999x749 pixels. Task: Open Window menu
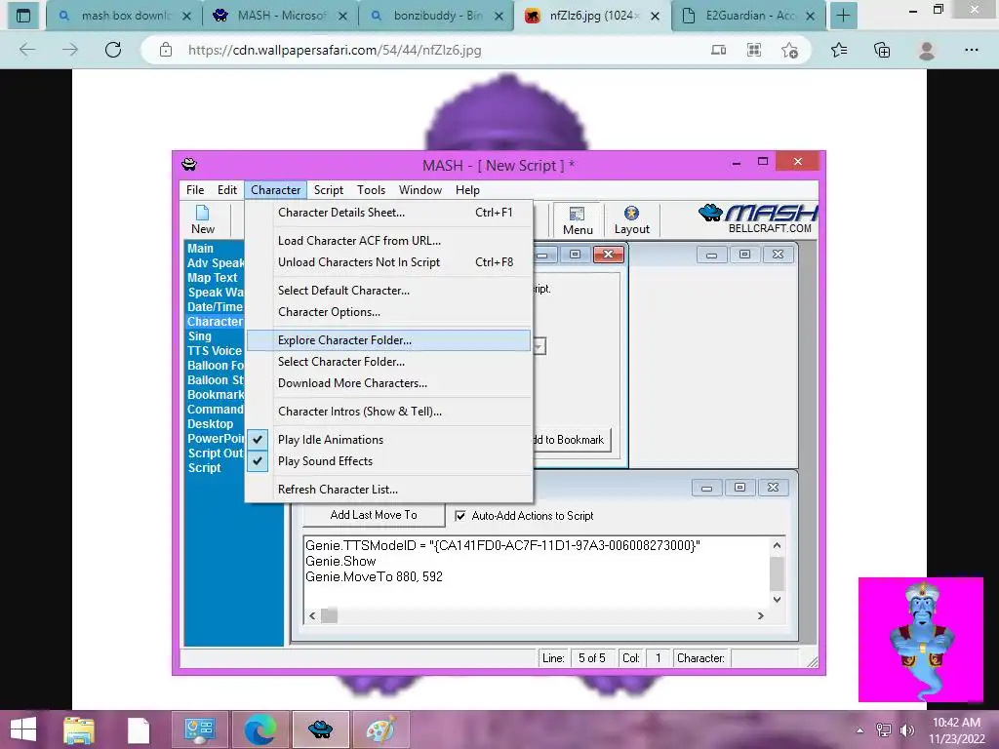420,190
